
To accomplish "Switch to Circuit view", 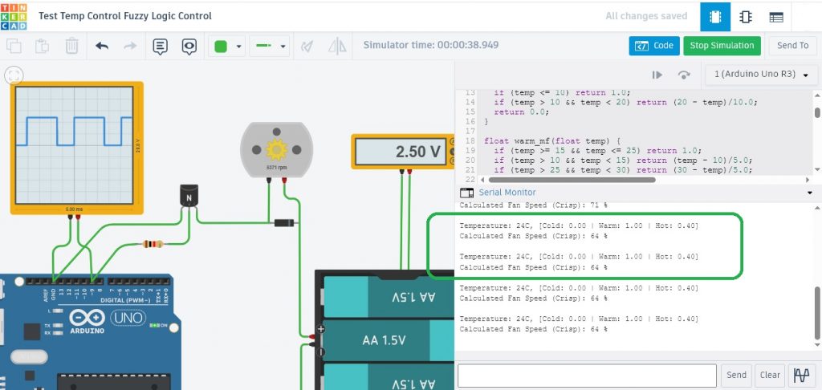I will [715, 17].
